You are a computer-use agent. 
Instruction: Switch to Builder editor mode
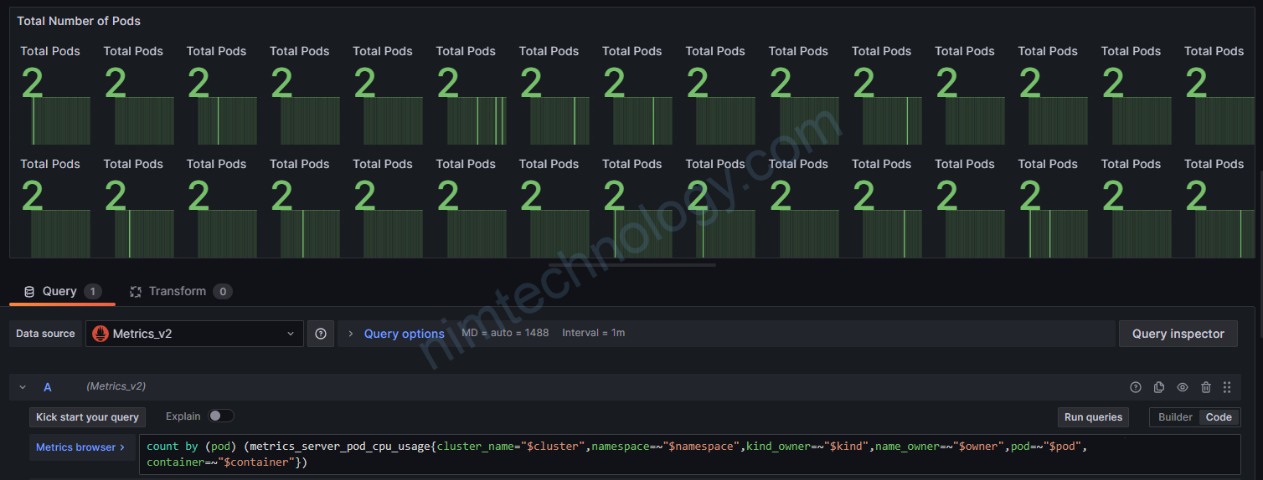coord(1174,417)
